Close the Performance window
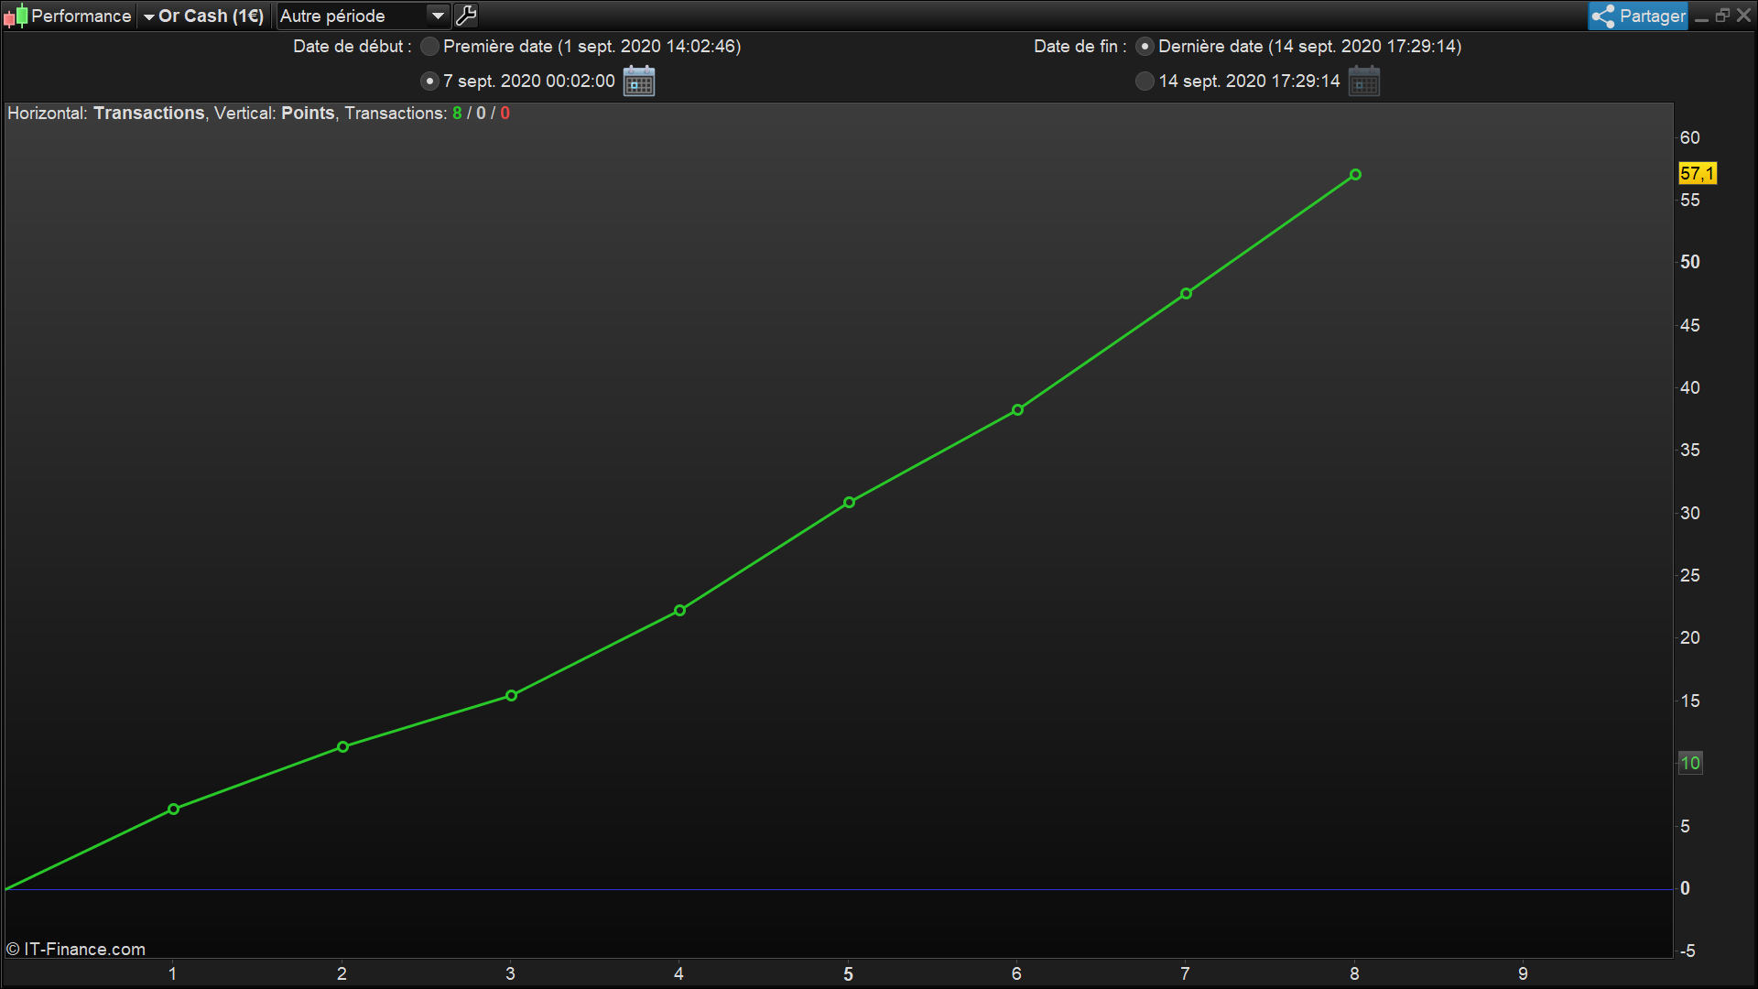 pyautogui.click(x=1744, y=16)
